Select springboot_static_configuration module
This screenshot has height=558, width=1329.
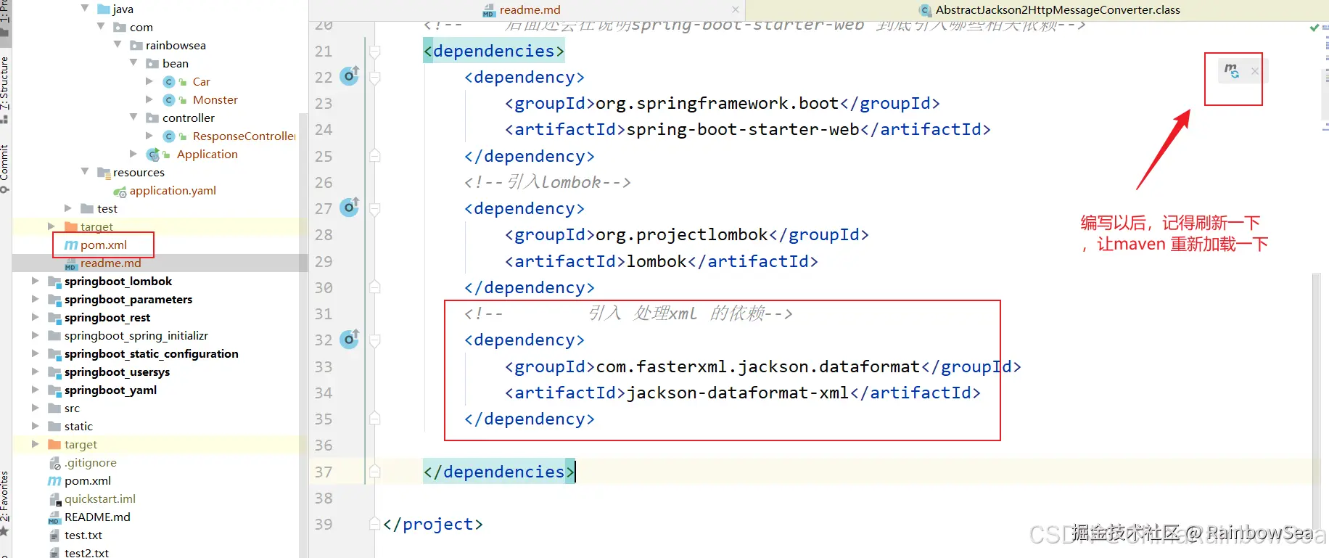pyautogui.click(x=151, y=354)
